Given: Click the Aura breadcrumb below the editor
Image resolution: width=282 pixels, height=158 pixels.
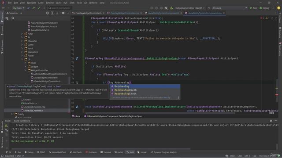Looking at the screenshot, I should pos(76,116).
